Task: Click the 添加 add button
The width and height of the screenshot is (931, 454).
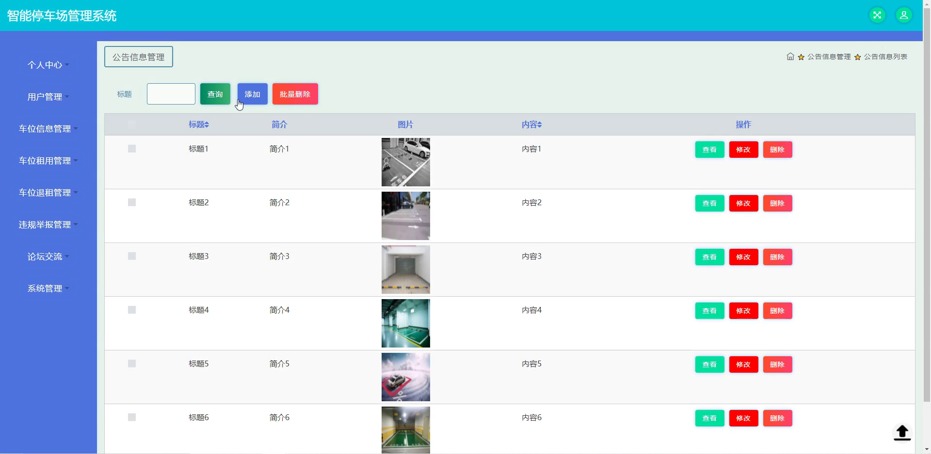Action: pos(253,94)
